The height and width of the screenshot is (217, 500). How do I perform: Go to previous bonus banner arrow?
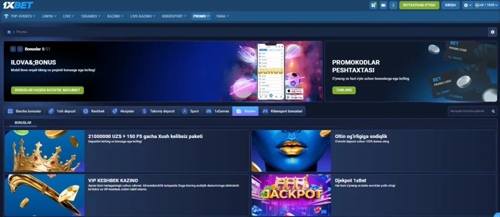pyautogui.click(x=13, y=49)
